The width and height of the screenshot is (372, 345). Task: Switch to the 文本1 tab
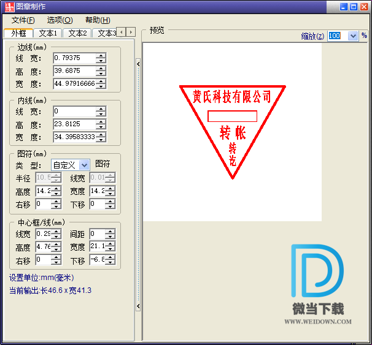[x=48, y=33]
